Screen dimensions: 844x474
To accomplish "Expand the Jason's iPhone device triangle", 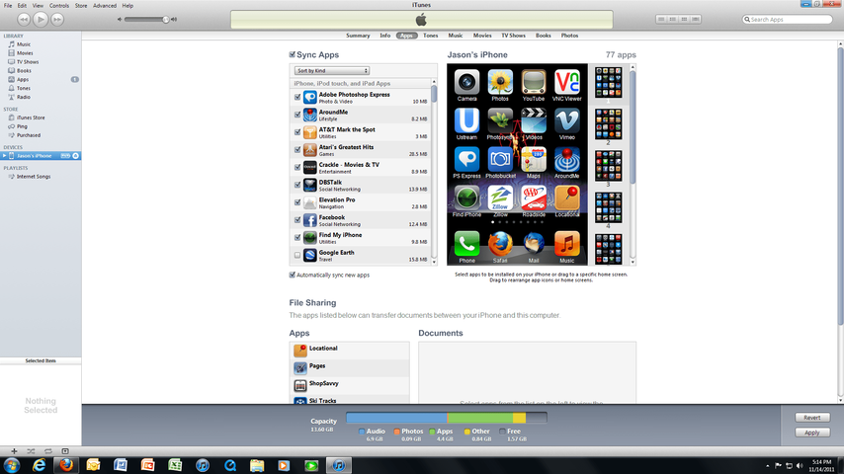I will pyautogui.click(x=4, y=155).
